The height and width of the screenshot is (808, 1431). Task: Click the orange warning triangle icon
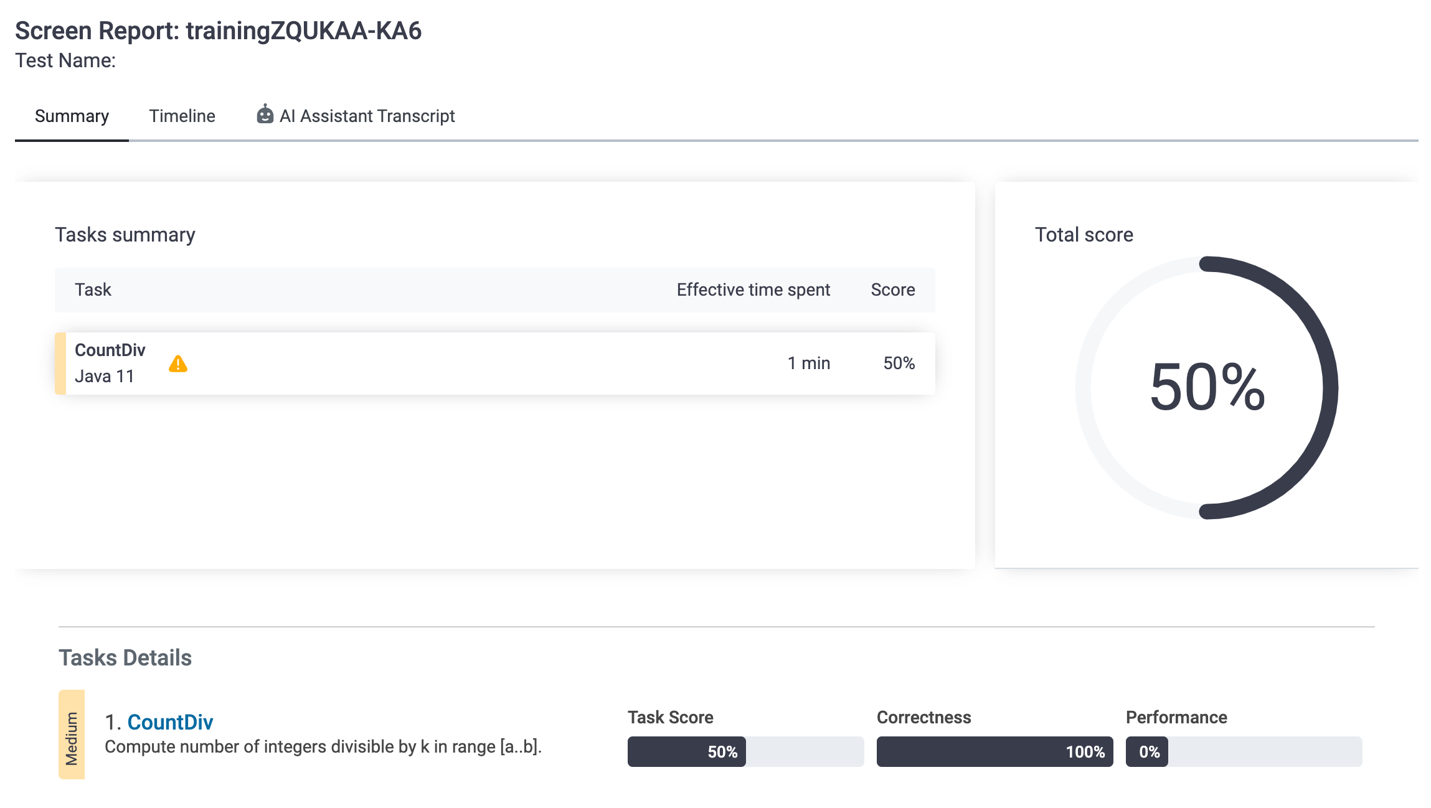click(x=178, y=364)
